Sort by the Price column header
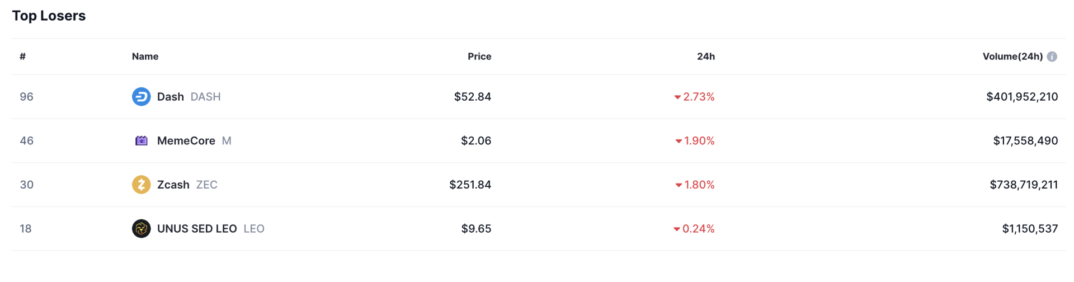1074x282 pixels. (479, 57)
